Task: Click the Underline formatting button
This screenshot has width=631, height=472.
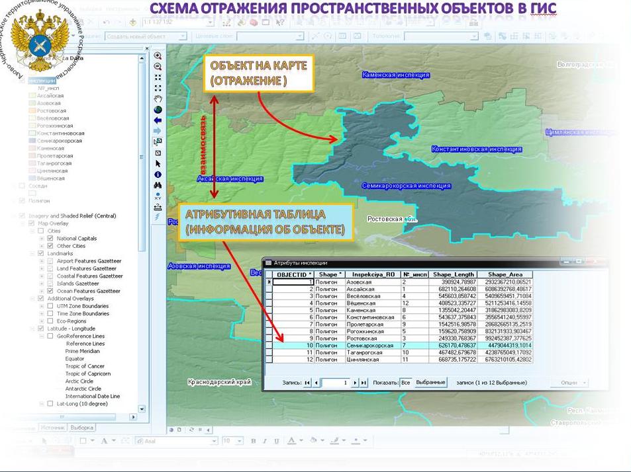Action: (x=277, y=441)
